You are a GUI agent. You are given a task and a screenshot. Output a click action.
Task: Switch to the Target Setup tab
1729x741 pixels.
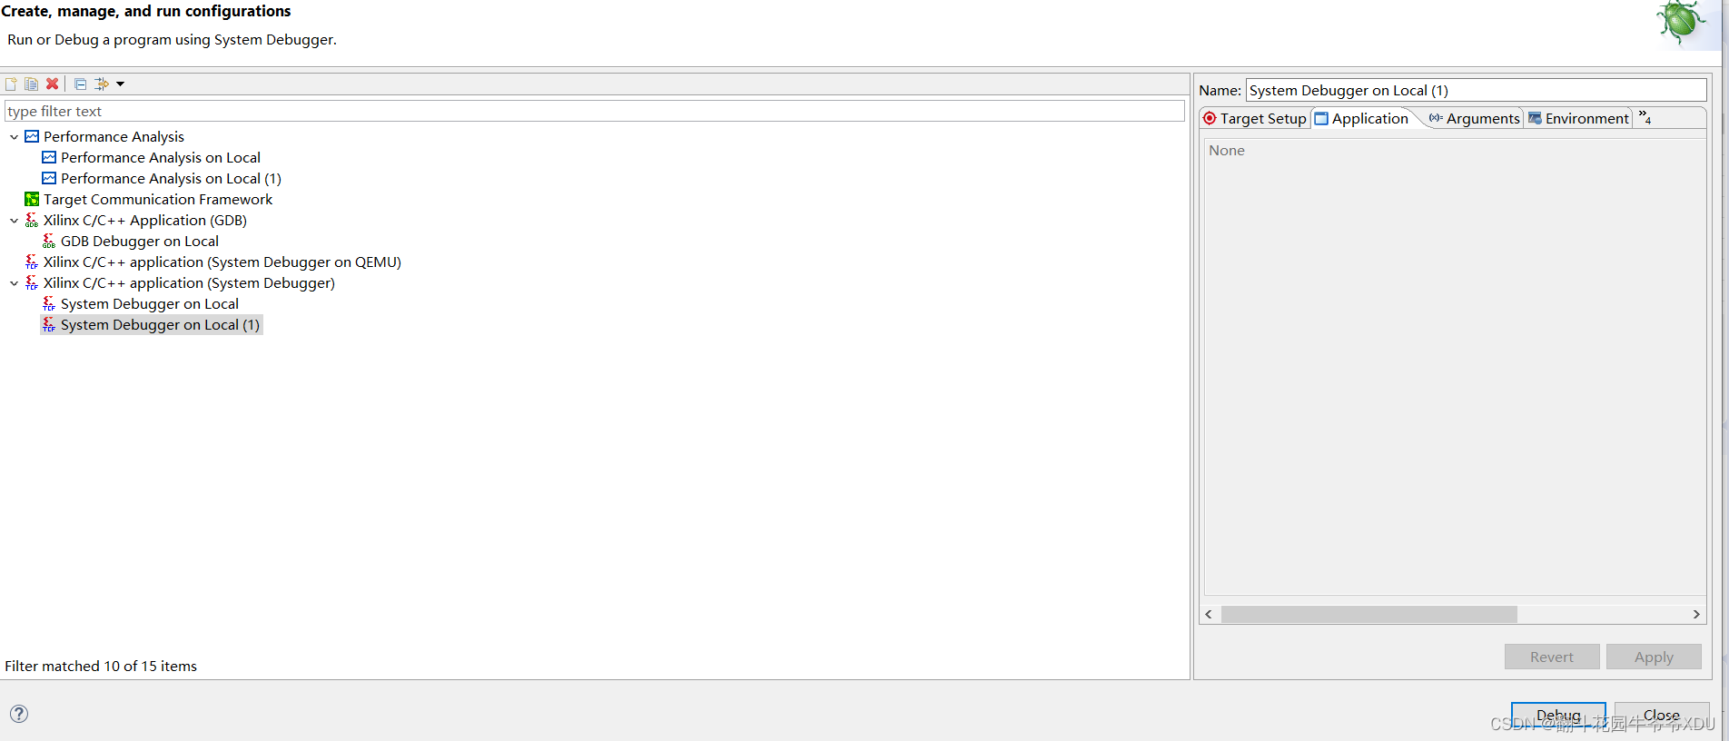click(x=1255, y=118)
